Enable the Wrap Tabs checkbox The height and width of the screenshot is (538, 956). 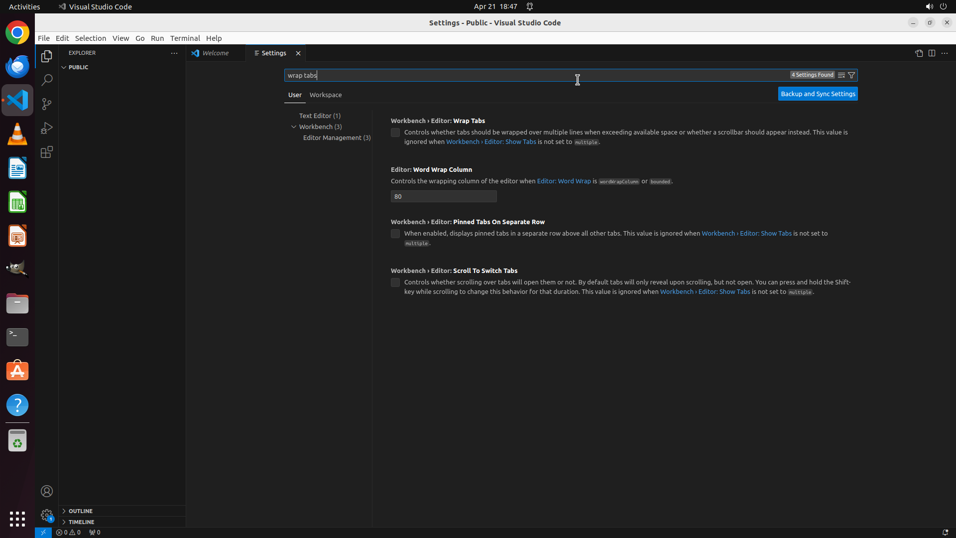(395, 133)
